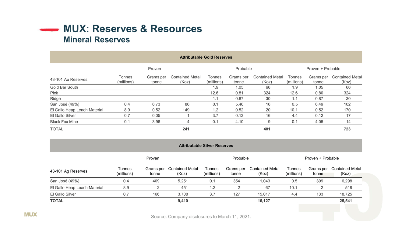Screen dimensions: 402x237
Task: Click 'El Gallo Heap Leach Material' in gold table
Action: pyautogui.click(x=77, y=110)
